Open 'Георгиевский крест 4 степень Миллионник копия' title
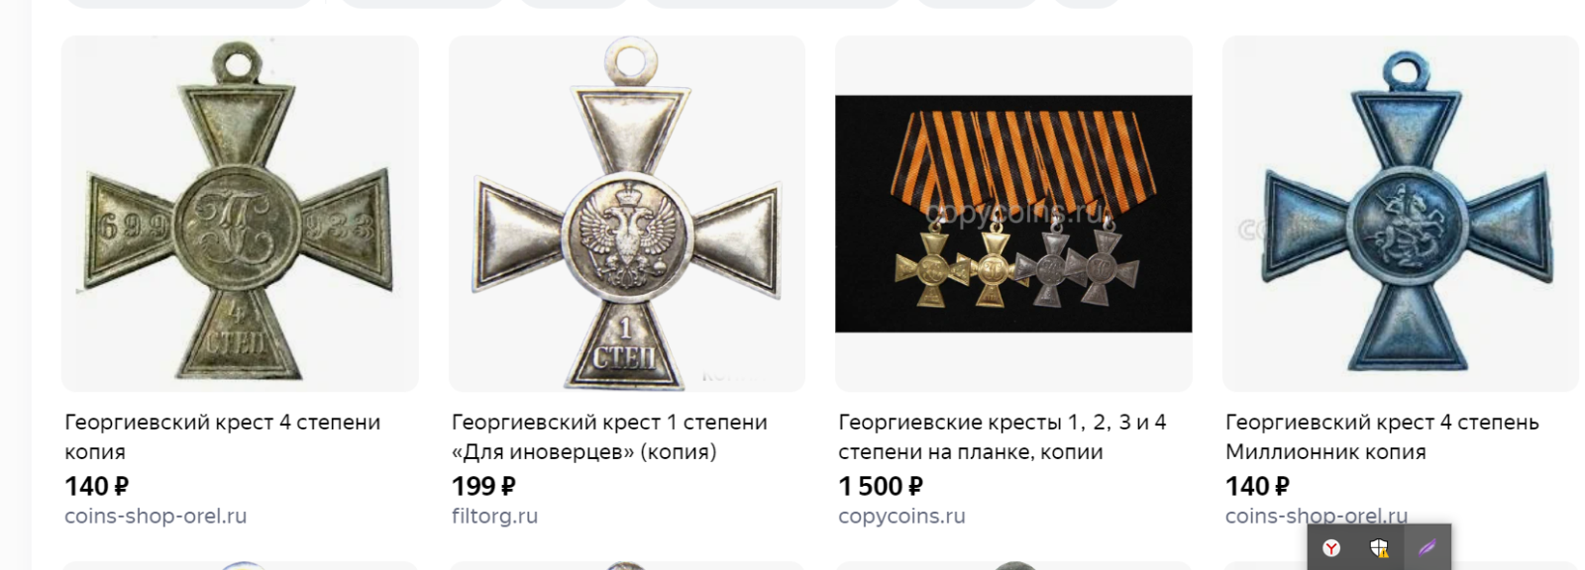The height and width of the screenshot is (570, 1585). 1382,436
